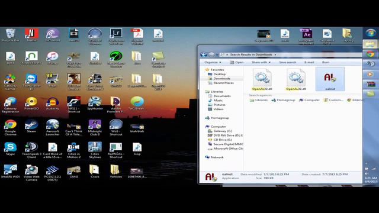Open the Recycle Bin desktop icon
The image size is (379, 213).
(x=11, y=35)
